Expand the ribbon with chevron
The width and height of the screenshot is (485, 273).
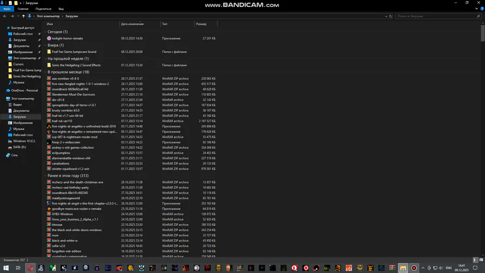click(x=477, y=9)
